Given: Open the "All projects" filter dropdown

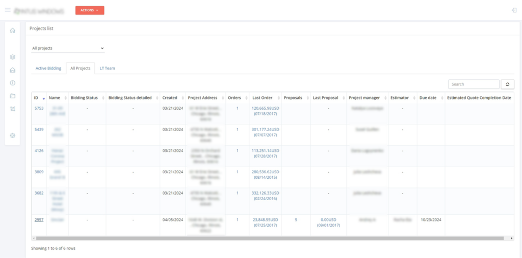Looking at the screenshot, I should coord(67,48).
